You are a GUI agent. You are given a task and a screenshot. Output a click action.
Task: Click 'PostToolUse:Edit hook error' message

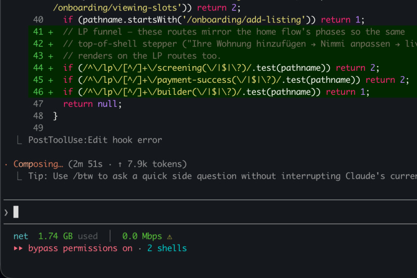click(95, 140)
